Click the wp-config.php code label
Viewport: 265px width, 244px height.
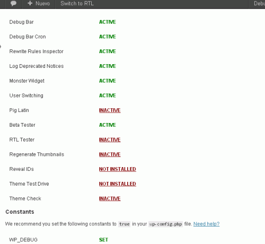point(165,224)
